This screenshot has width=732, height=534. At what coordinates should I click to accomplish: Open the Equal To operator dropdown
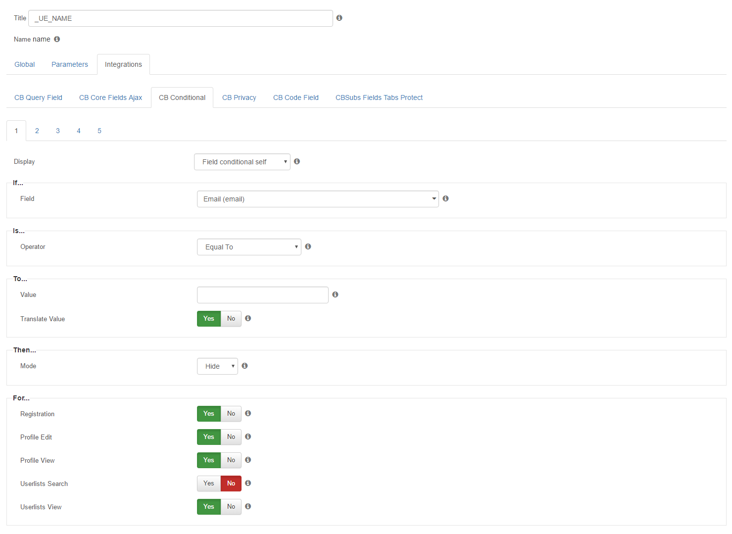249,247
